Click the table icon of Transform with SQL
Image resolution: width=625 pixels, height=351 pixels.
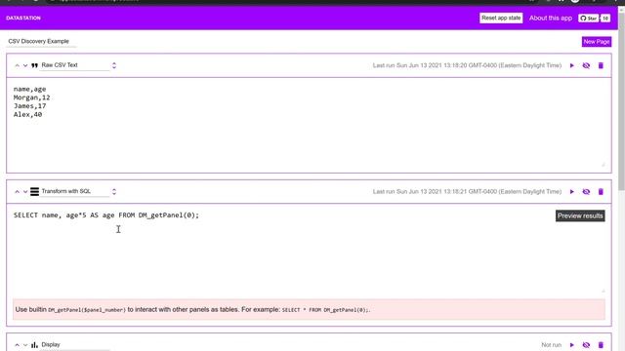(35, 191)
